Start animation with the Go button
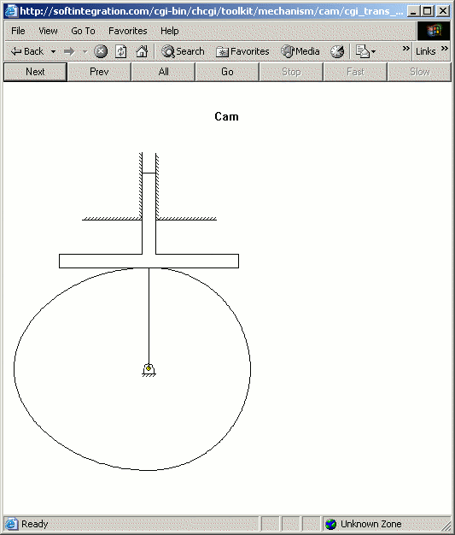Image resolution: width=455 pixels, height=535 pixels. 227,72
